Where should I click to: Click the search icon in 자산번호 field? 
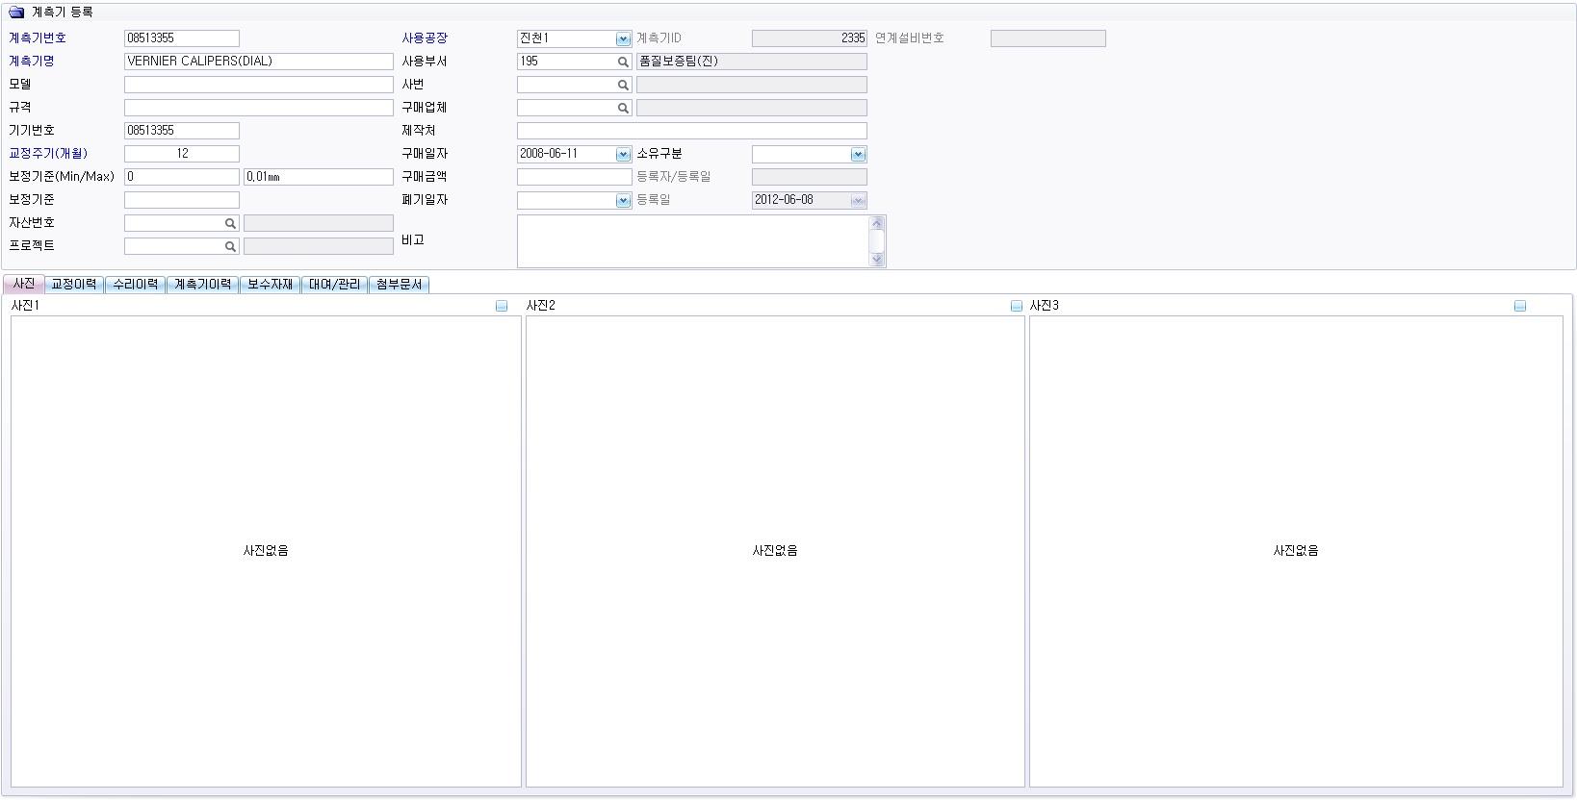(230, 223)
